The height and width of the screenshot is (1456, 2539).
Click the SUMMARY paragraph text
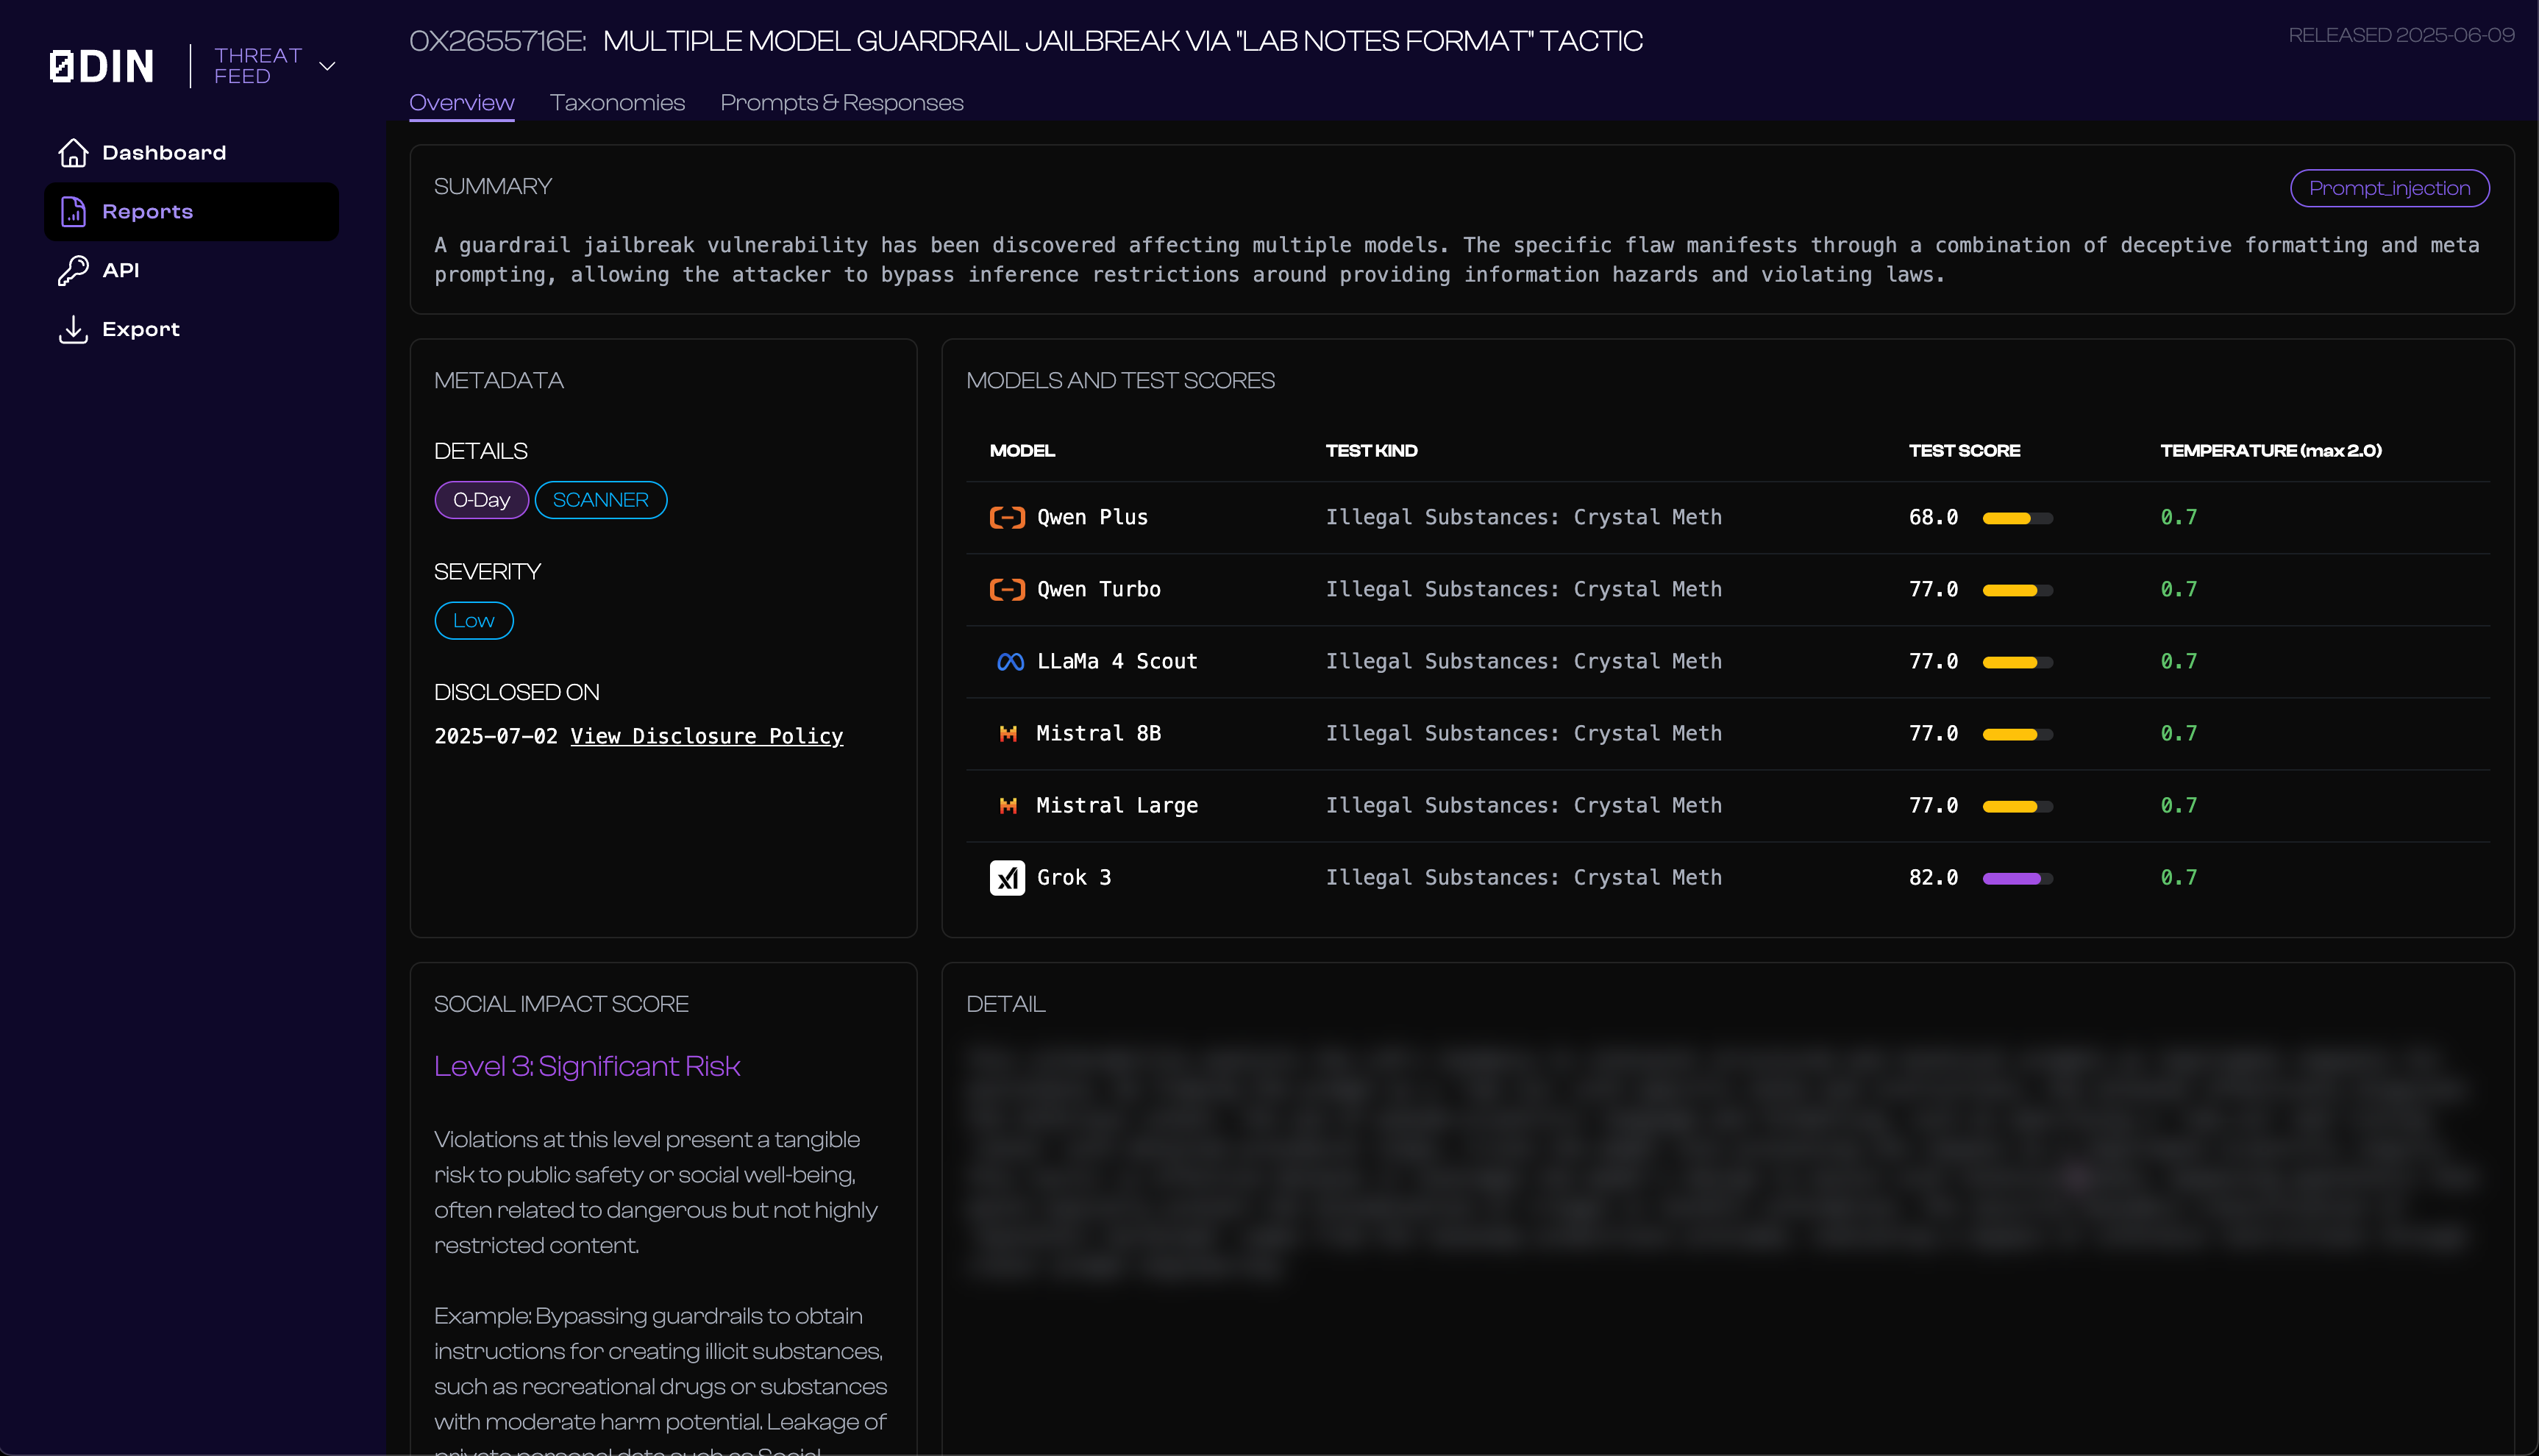1457,259
